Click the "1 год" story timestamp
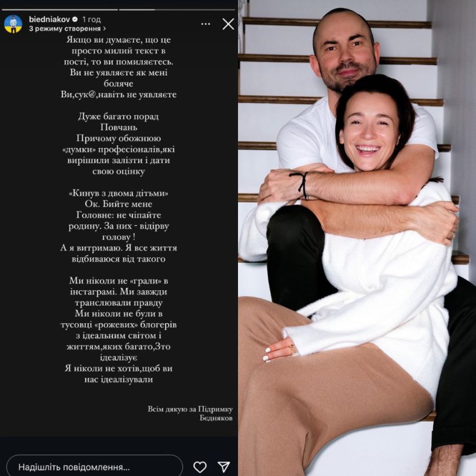The image size is (476, 476). click(91, 19)
